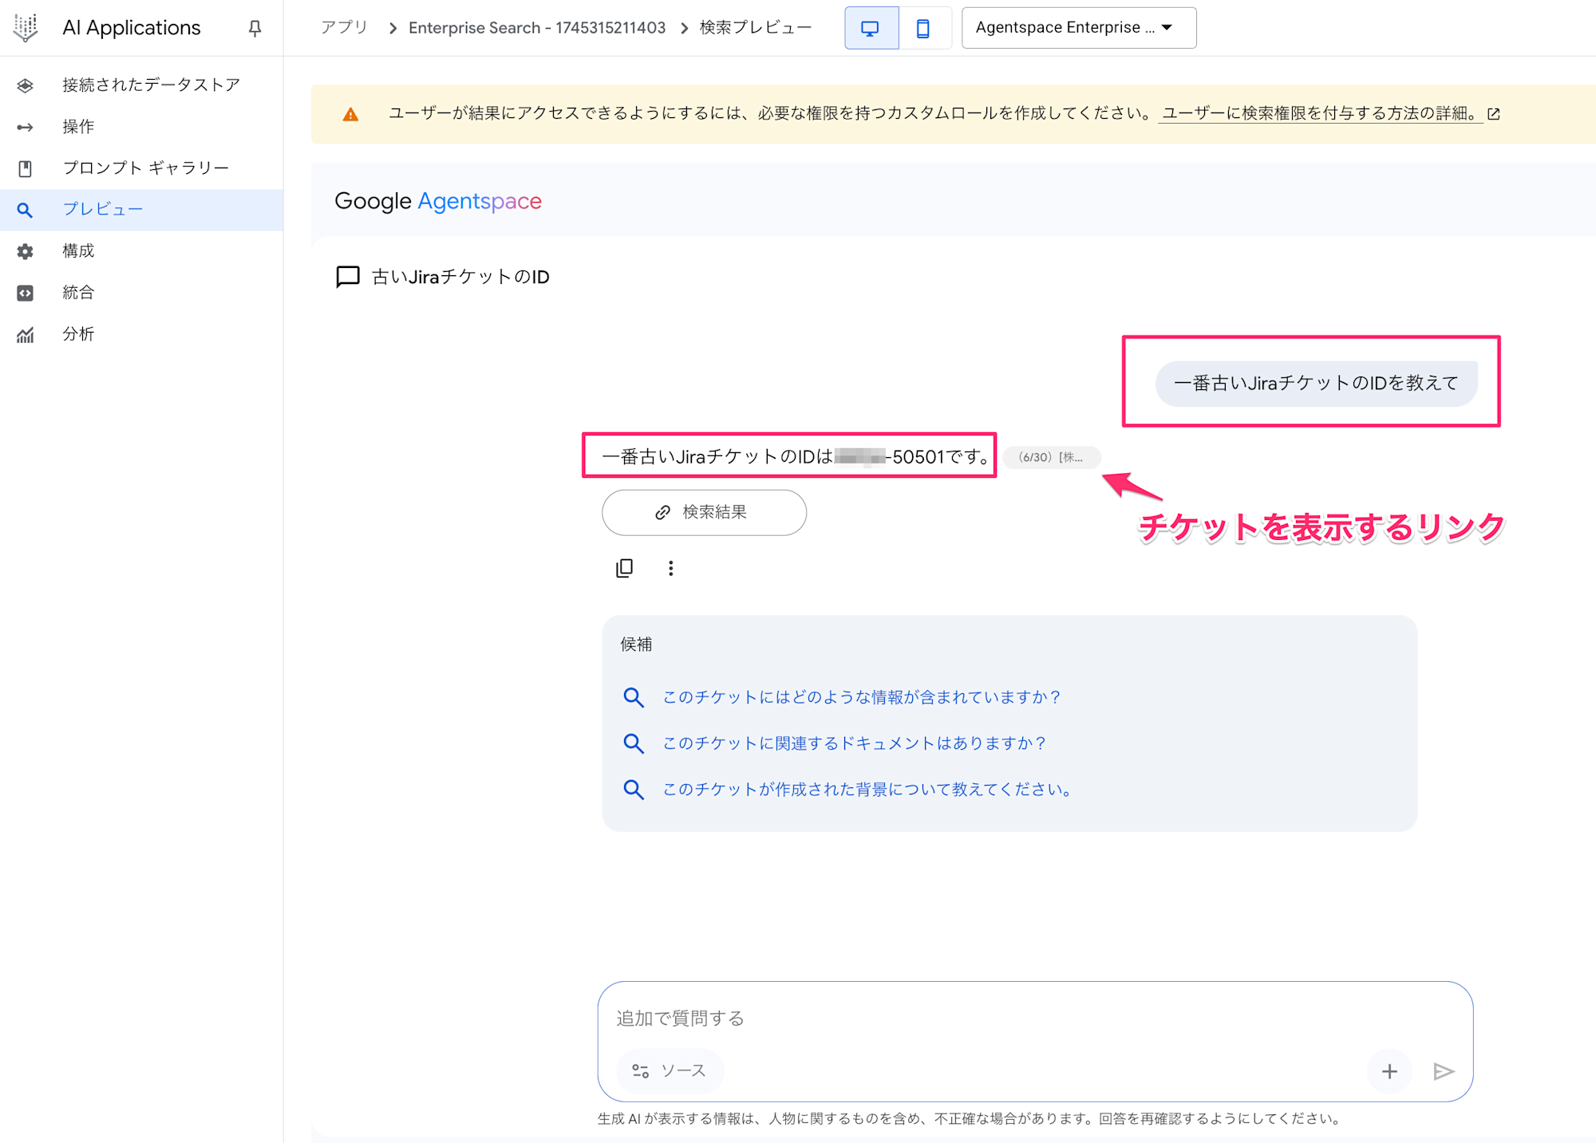
Task: Go to アプリ breadcrumb
Action: (344, 27)
